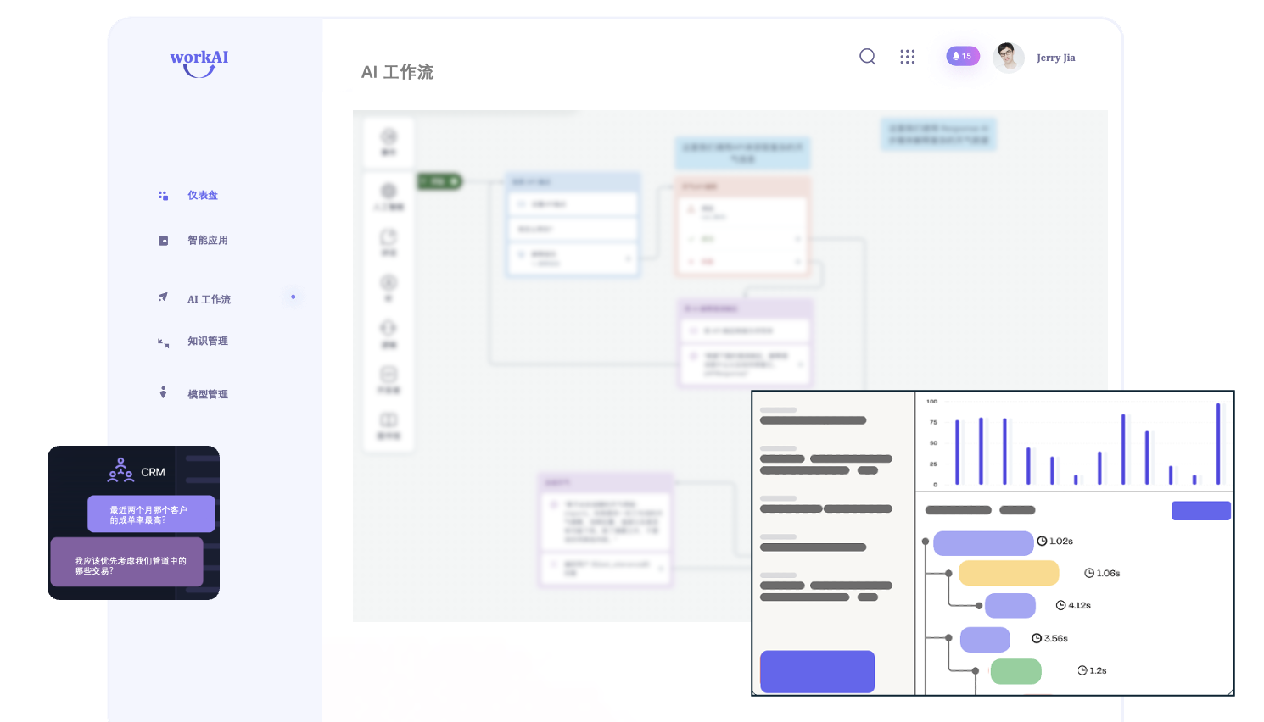Viewport: 1264px width, 722px height.
Task: Open the apps grid menu icon
Action: tap(908, 57)
